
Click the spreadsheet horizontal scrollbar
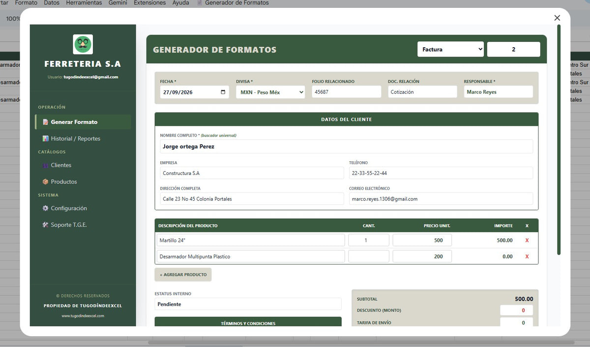coord(361,343)
